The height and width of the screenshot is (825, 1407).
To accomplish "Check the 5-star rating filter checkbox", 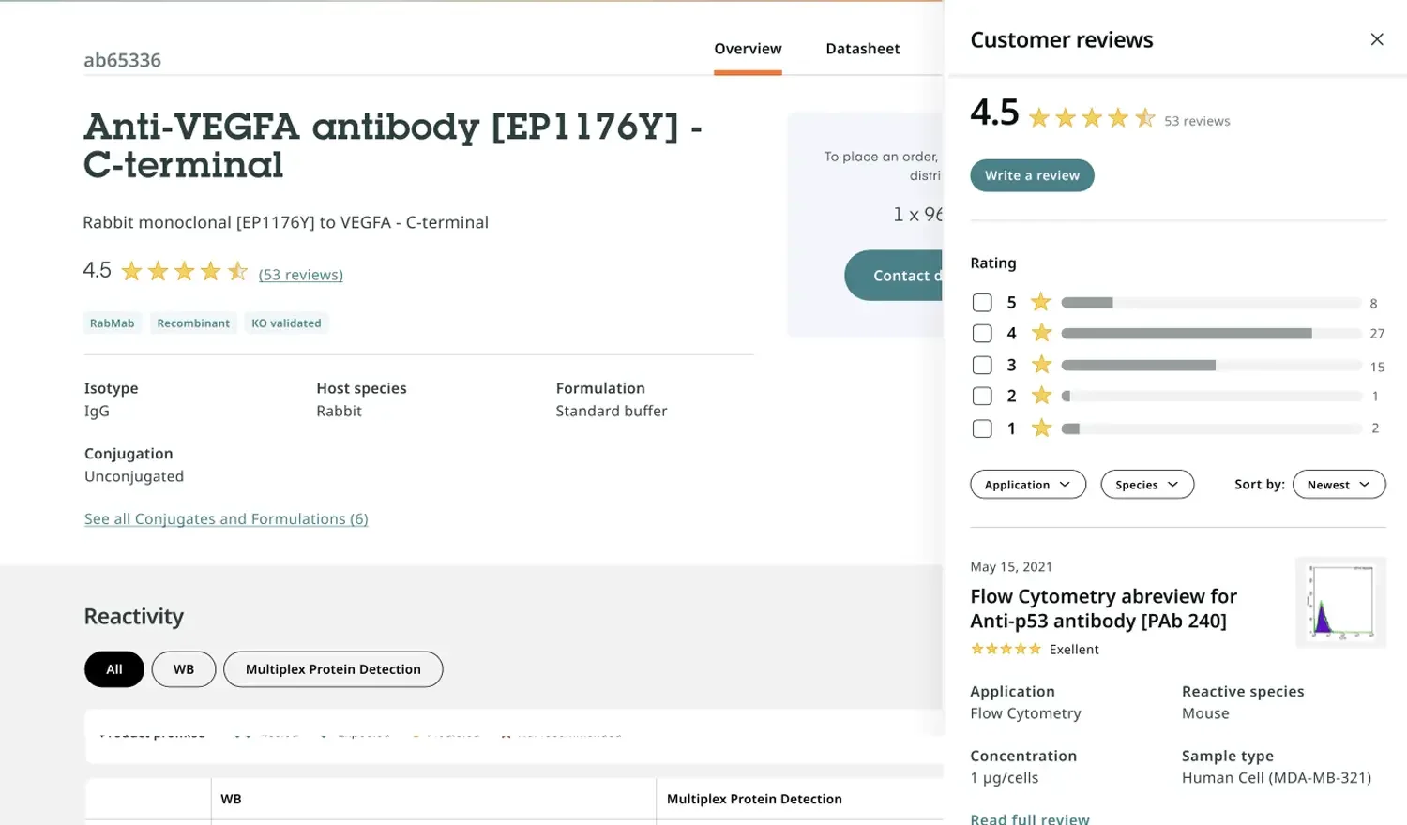I will click(982, 303).
